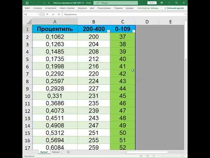Click the insert function fx icon
This screenshot has height=158, width=210.
pos(59,14)
